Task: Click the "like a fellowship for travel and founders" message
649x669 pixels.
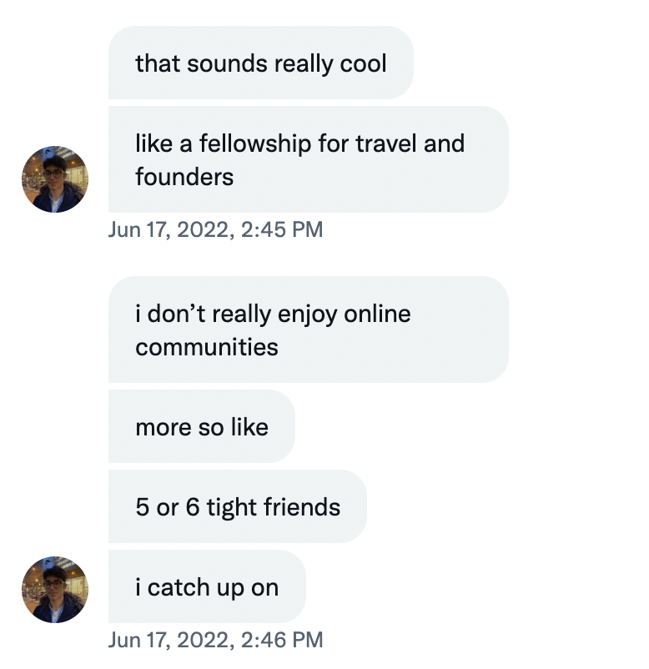Action: click(308, 159)
